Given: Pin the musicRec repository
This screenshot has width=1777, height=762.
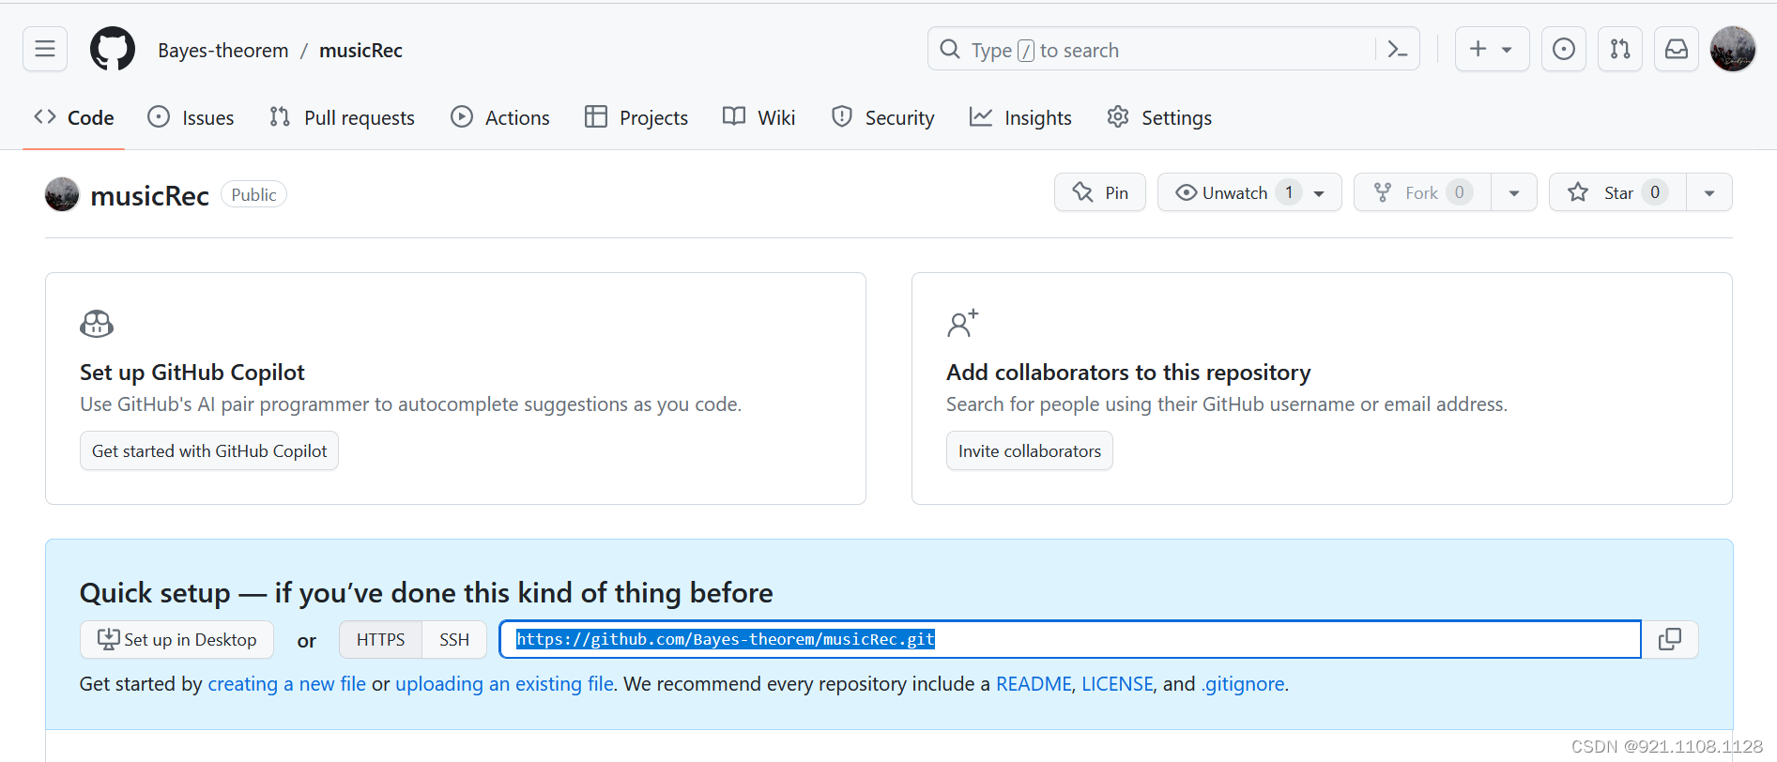Looking at the screenshot, I should click(x=1100, y=192).
